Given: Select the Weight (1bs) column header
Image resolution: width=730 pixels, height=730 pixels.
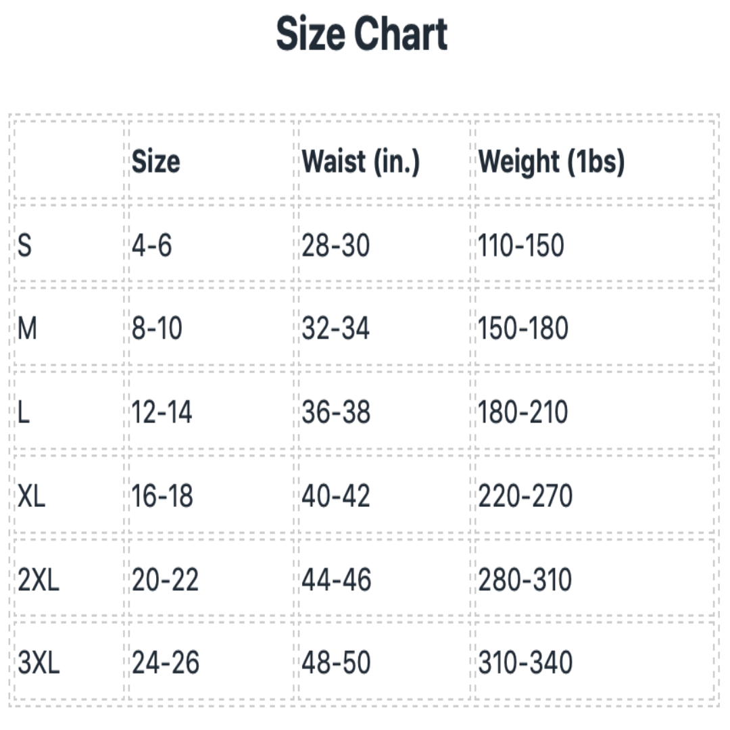Looking at the screenshot, I should pos(551,162).
